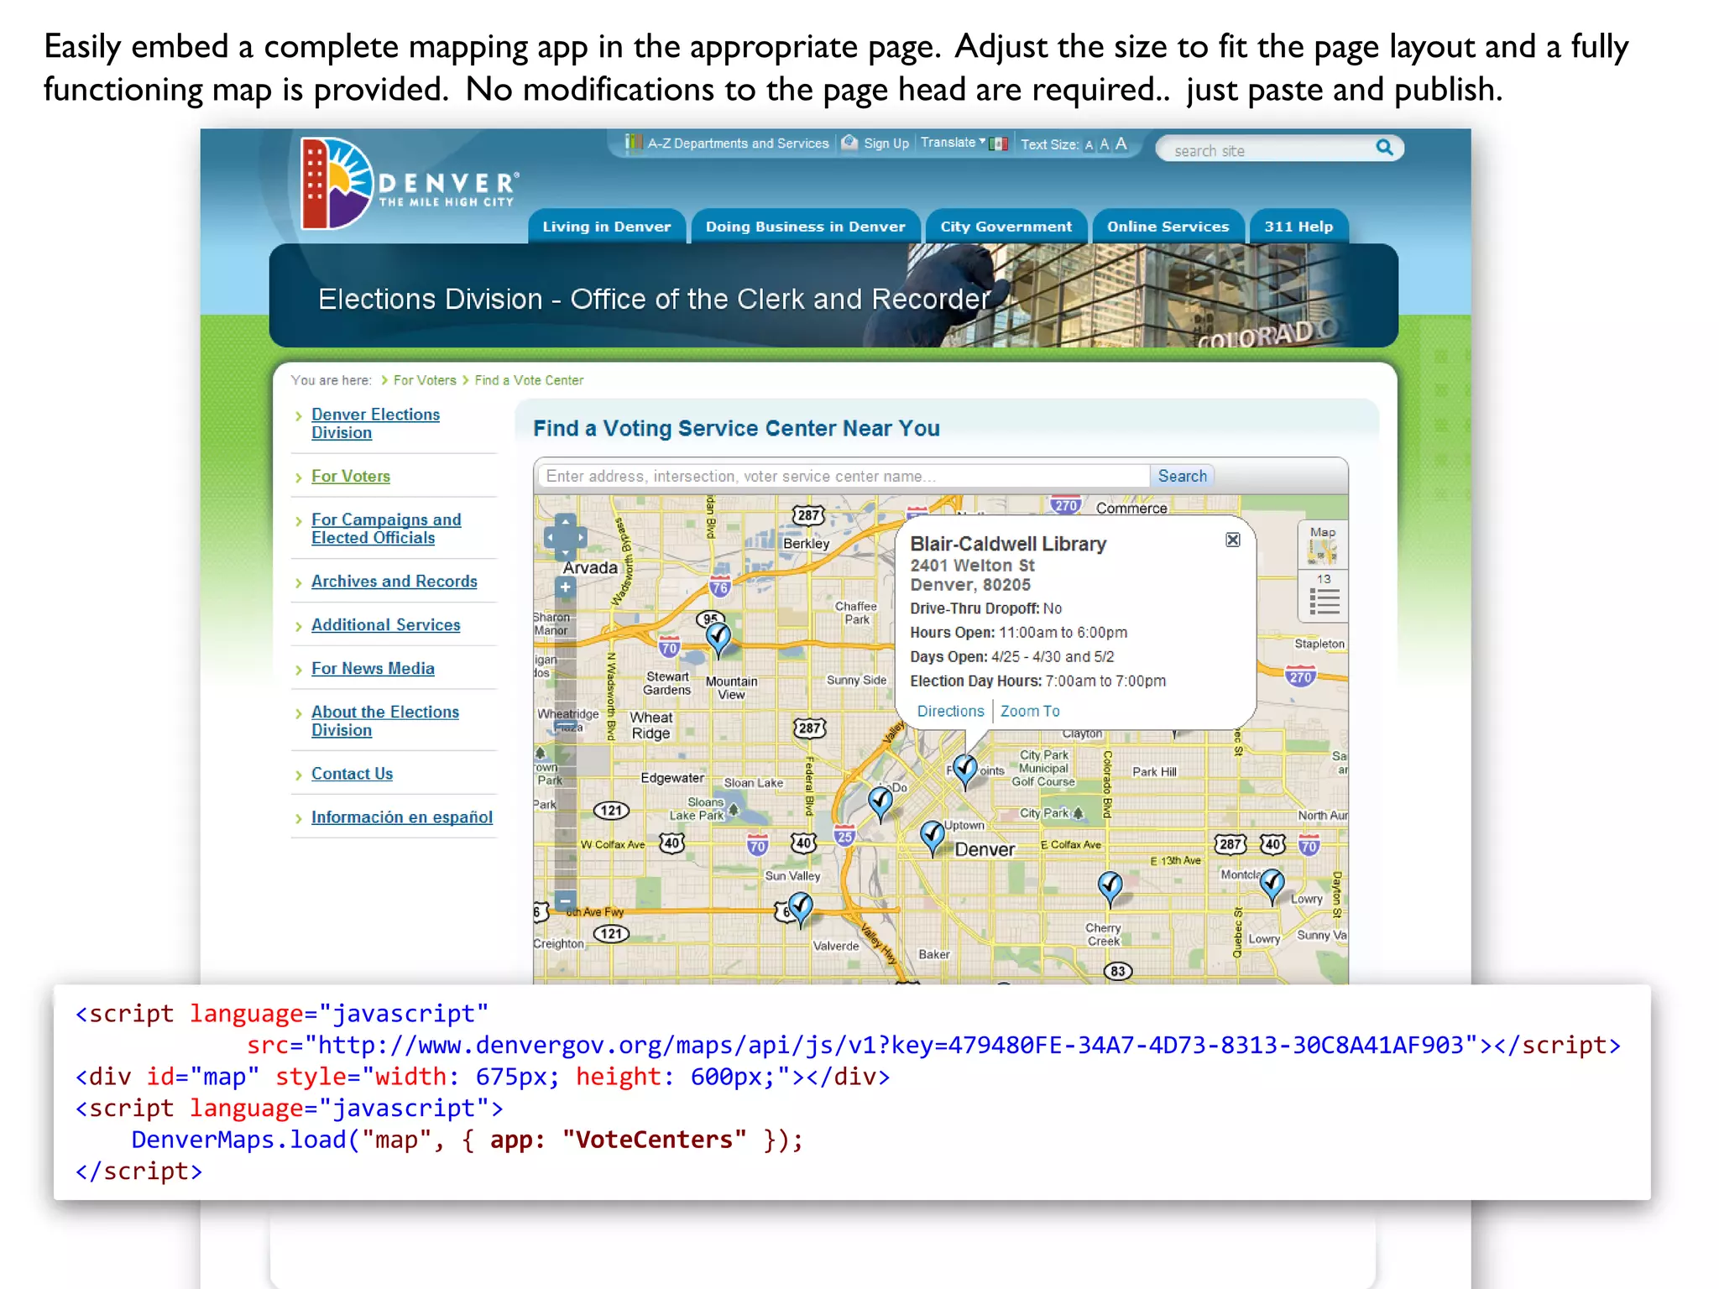
Task: Click the map Search button
Action: 1182,476
